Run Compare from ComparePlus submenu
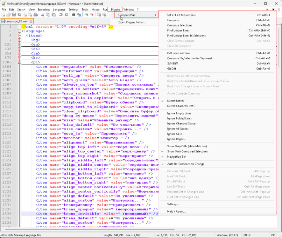282x238 pixels. [x=217, y=20]
